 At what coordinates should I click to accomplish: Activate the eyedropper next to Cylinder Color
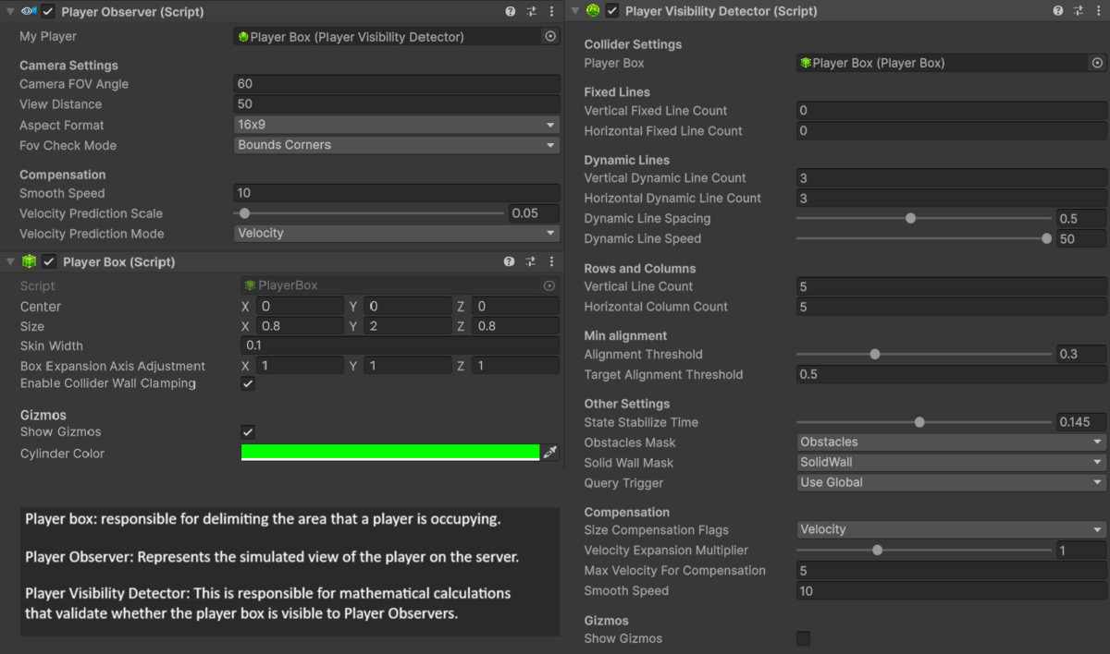tap(550, 452)
